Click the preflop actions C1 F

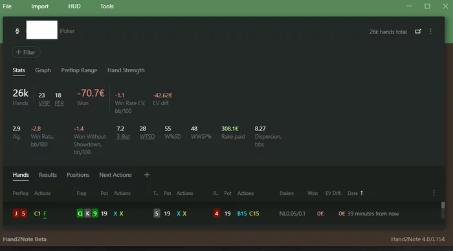click(x=40, y=214)
